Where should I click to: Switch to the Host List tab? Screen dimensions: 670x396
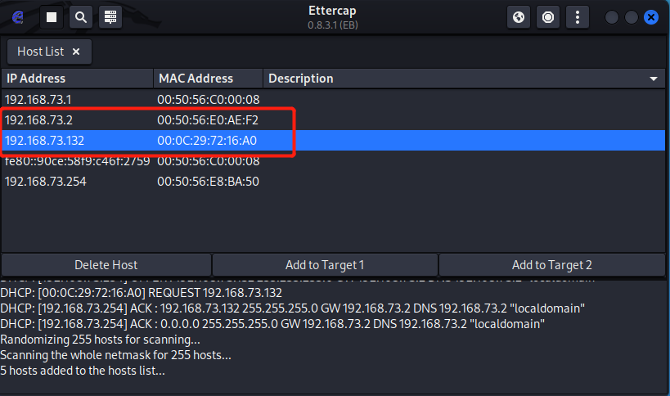41,52
